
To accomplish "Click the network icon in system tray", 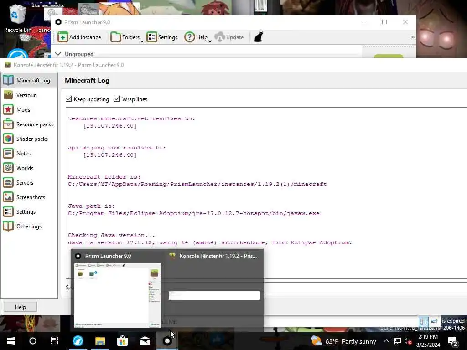I will click(x=397, y=341).
